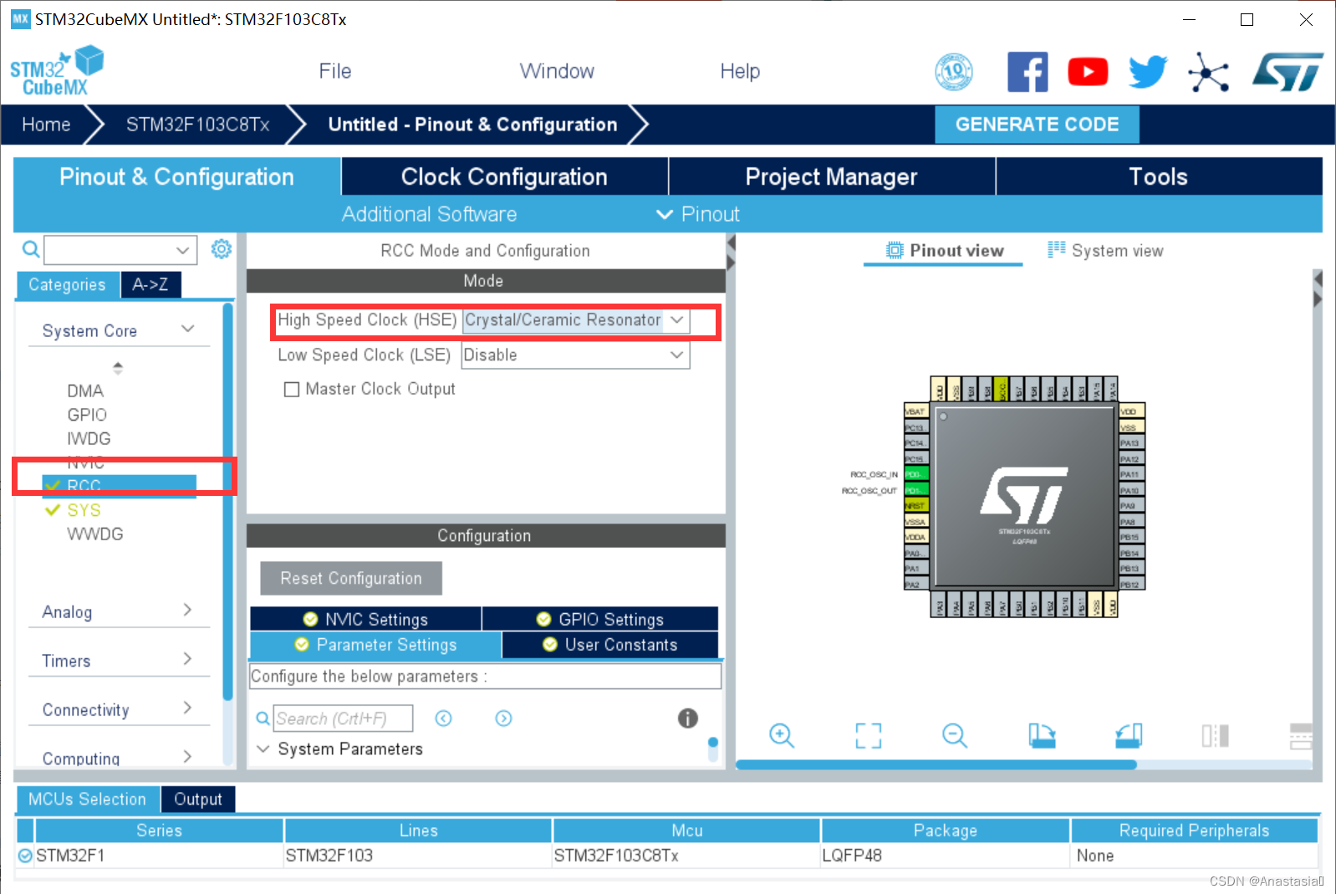Zoom out of the pinout view

coord(955,735)
